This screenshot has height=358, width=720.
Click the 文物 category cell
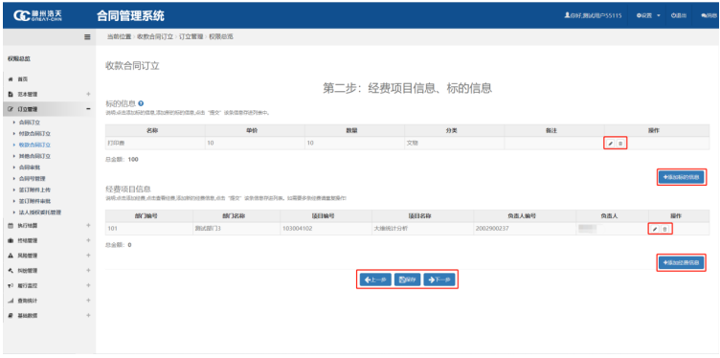point(454,144)
